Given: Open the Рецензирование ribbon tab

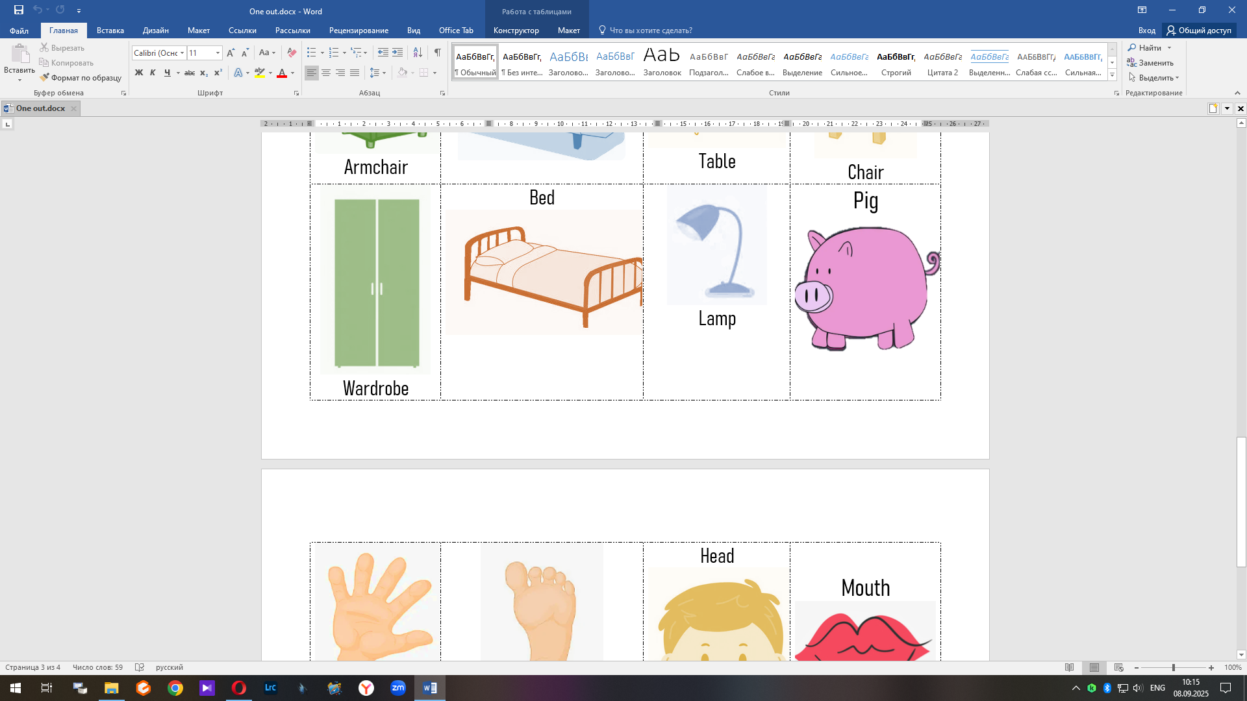Looking at the screenshot, I should [x=359, y=30].
